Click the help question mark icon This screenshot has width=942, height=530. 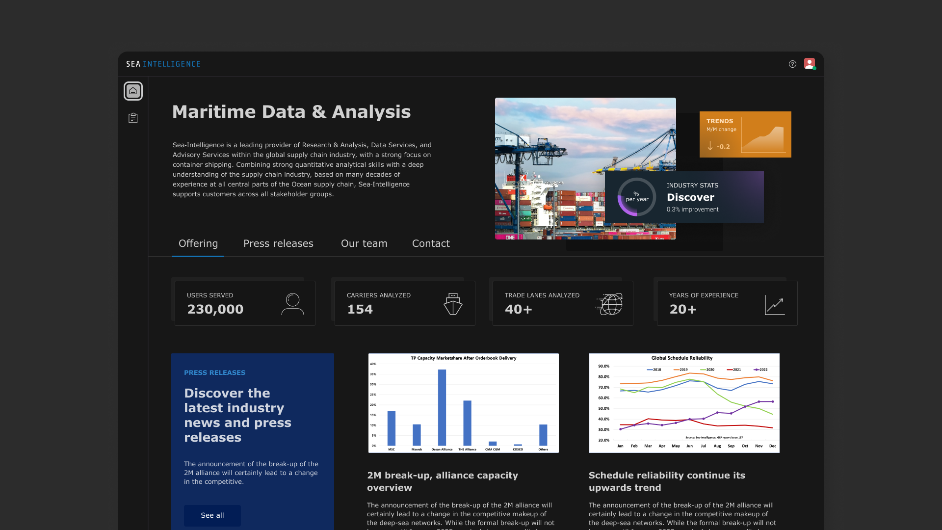(x=792, y=64)
